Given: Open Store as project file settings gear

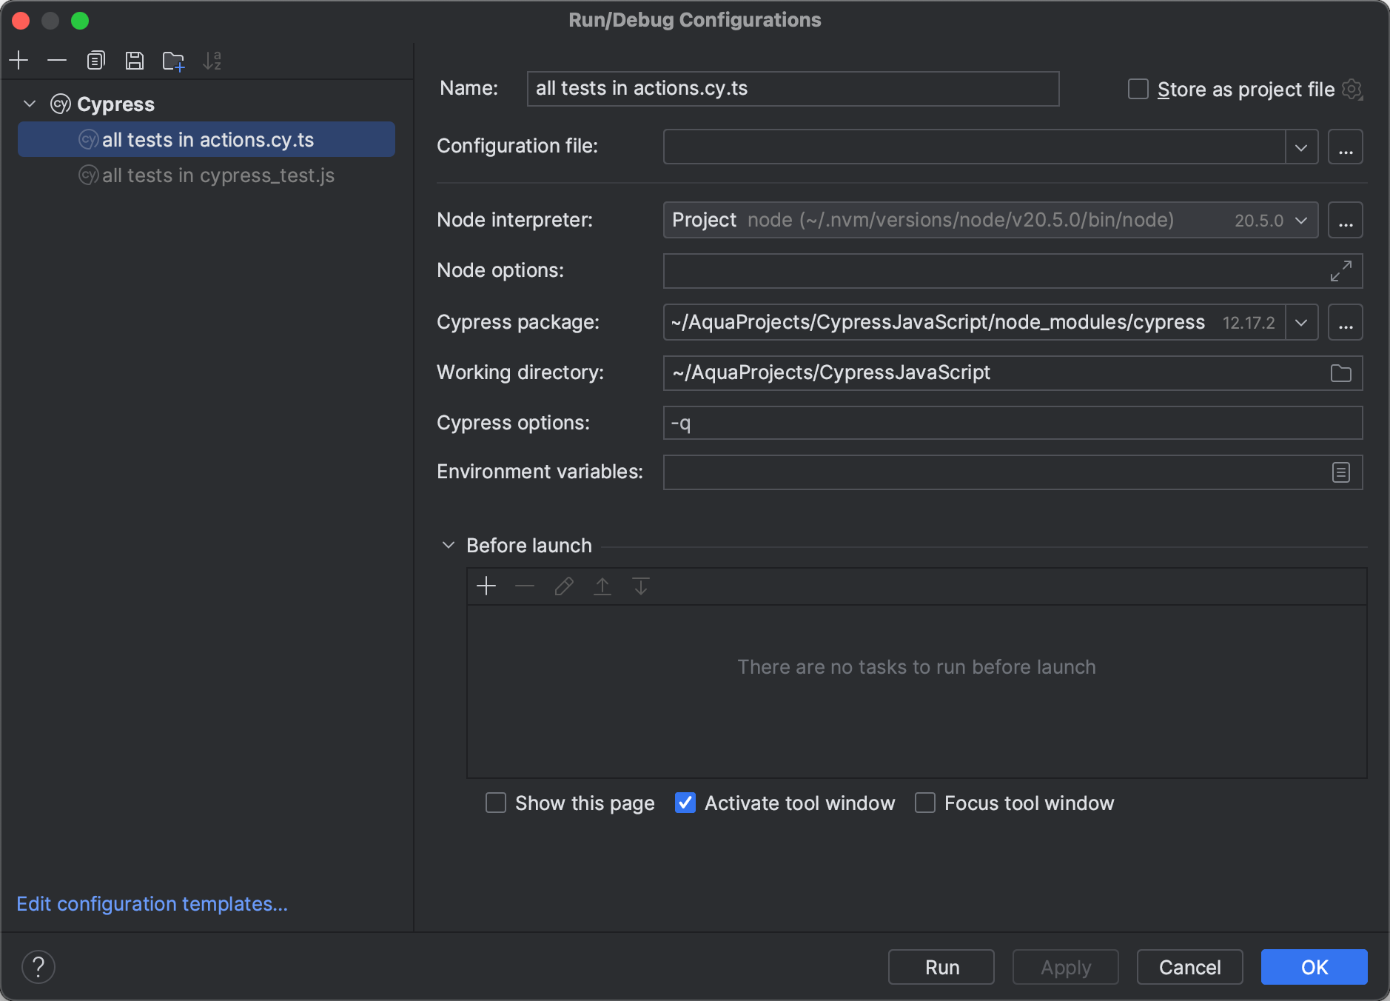Looking at the screenshot, I should (x=1353, y=89).
